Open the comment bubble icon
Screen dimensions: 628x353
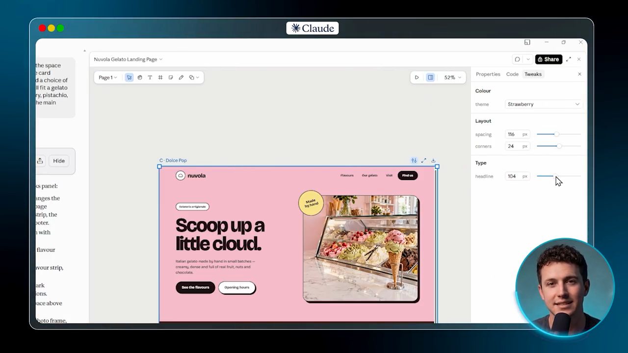point(517,59)
